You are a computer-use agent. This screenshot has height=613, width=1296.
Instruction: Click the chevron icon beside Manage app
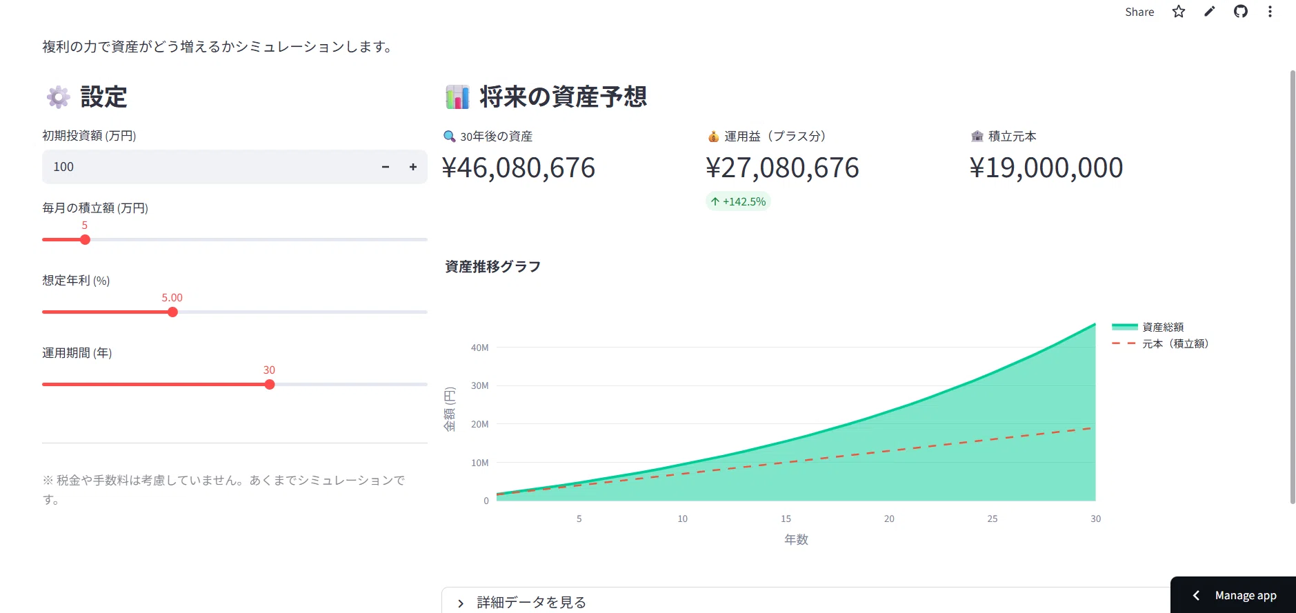click(1196, 595)
